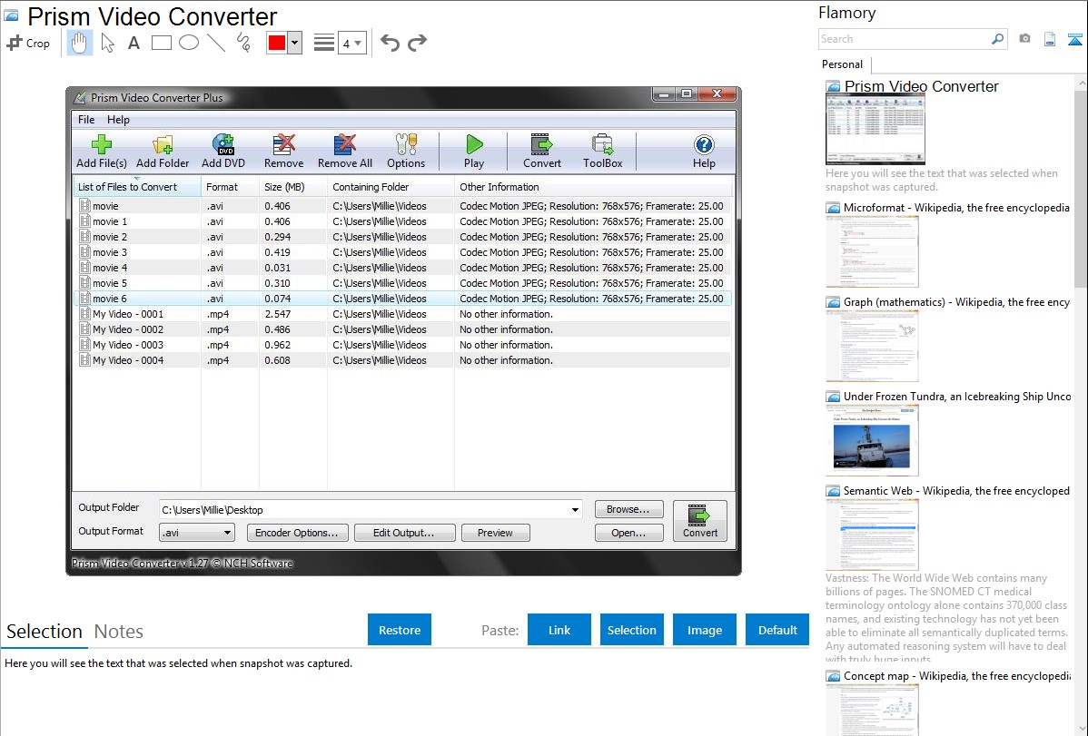Click the Flamory search magnifier icon
The image size is (1088, 736).
[x=997, y=39]
